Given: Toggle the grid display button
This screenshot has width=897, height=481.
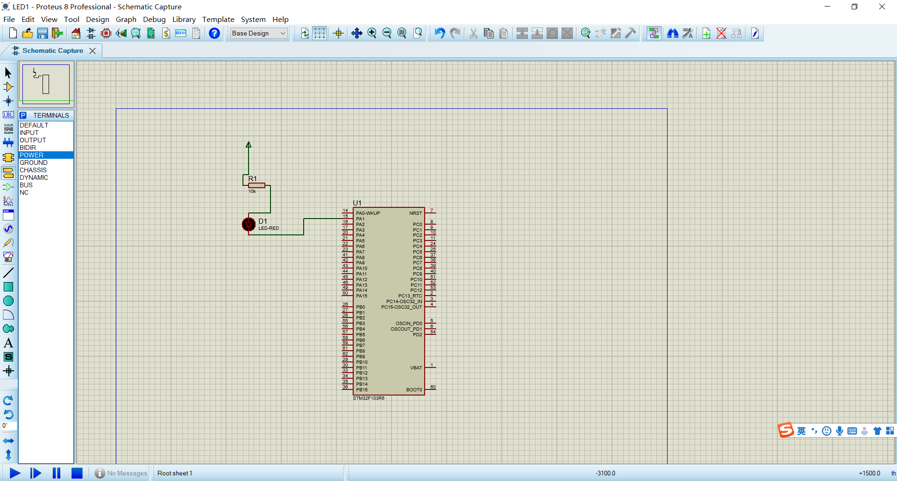Looking at the screenshot, I should click(320, 33).
